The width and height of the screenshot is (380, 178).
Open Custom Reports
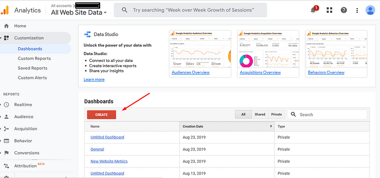34,58
